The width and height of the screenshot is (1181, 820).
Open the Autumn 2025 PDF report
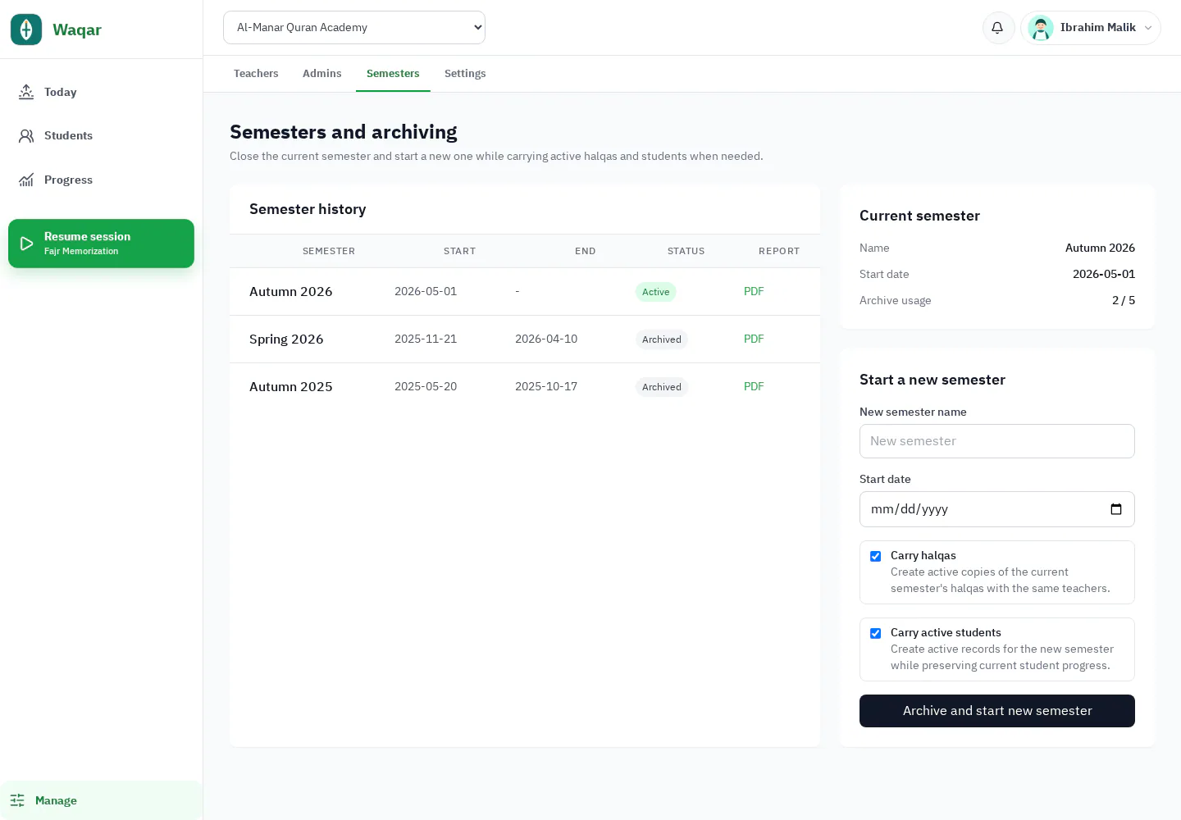[754, 386]
